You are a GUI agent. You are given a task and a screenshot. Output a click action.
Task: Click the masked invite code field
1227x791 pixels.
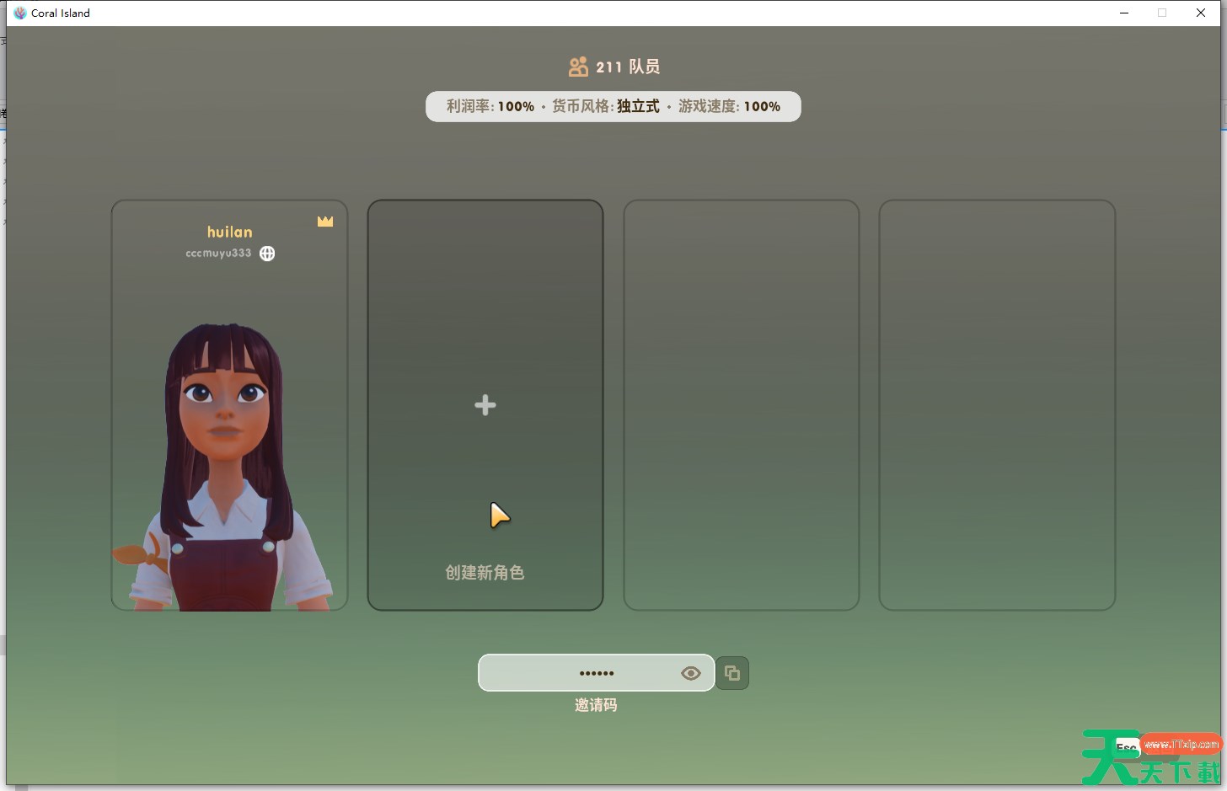click(597, 673)
